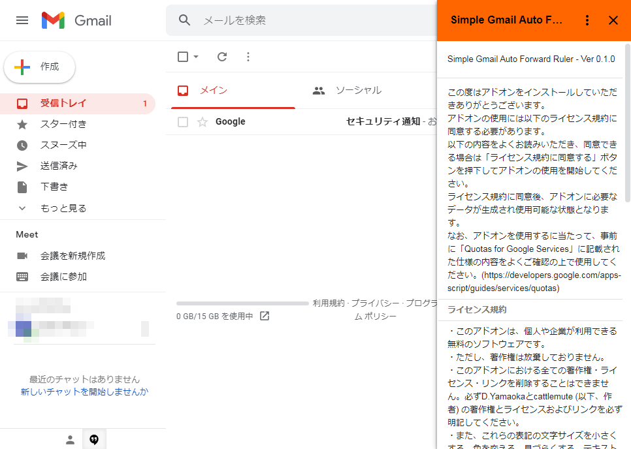Click the refresh icon

pyautogui.click(x=222, y=57)
